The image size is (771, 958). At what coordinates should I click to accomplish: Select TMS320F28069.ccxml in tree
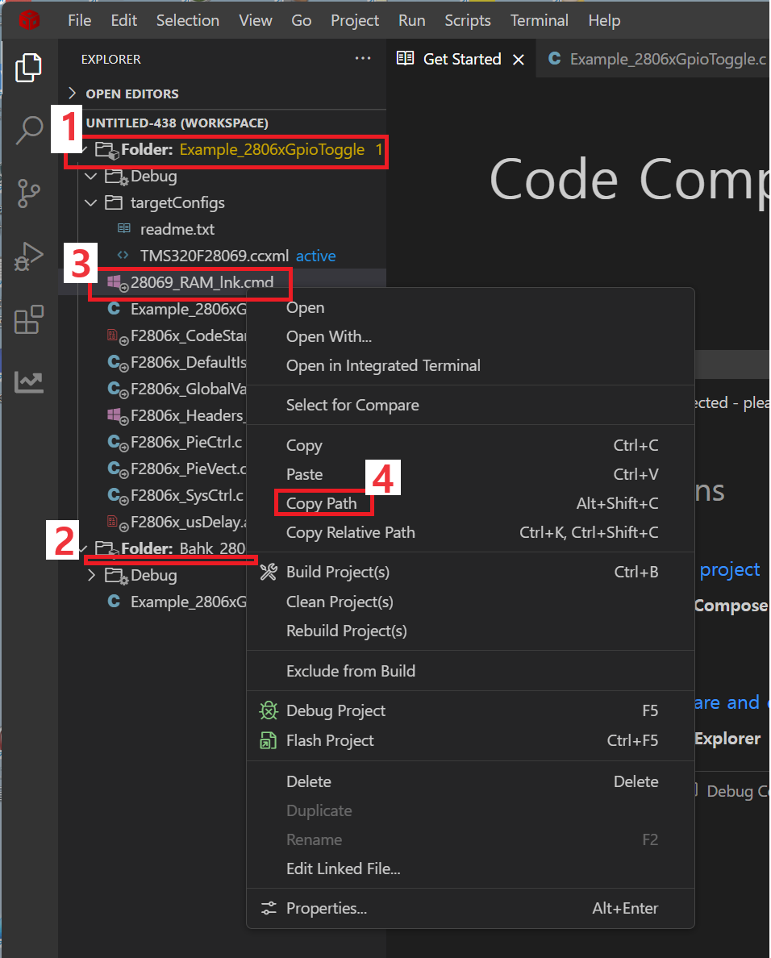[215, 256]
